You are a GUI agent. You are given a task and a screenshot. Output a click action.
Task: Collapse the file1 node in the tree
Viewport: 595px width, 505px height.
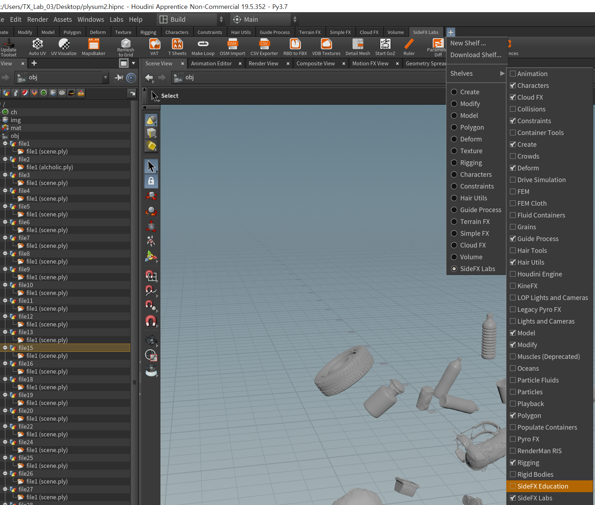tap(5, 143)
